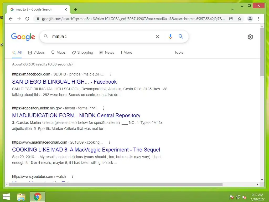Open San Diego Bilingual High Facebook result
The image size is (269, 202).
(x=64, y=82)
